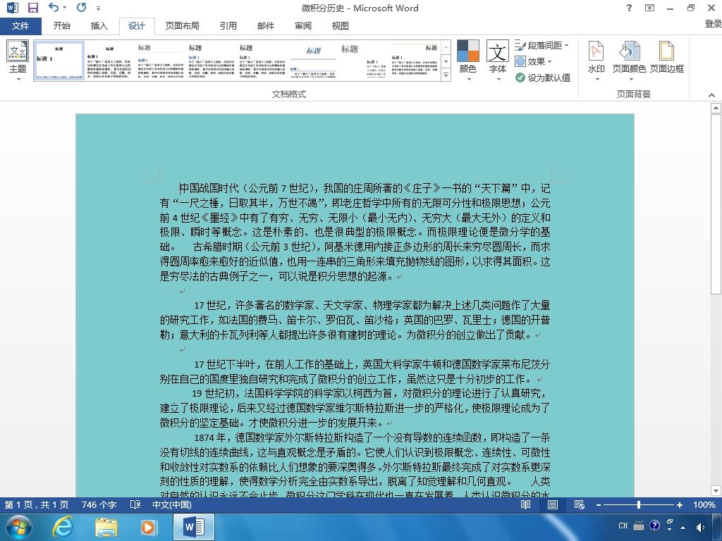The image size is (722, 541).
Task: Switch to the Page Layout (页面布局) tab
Action: click(x=183, y=26)
